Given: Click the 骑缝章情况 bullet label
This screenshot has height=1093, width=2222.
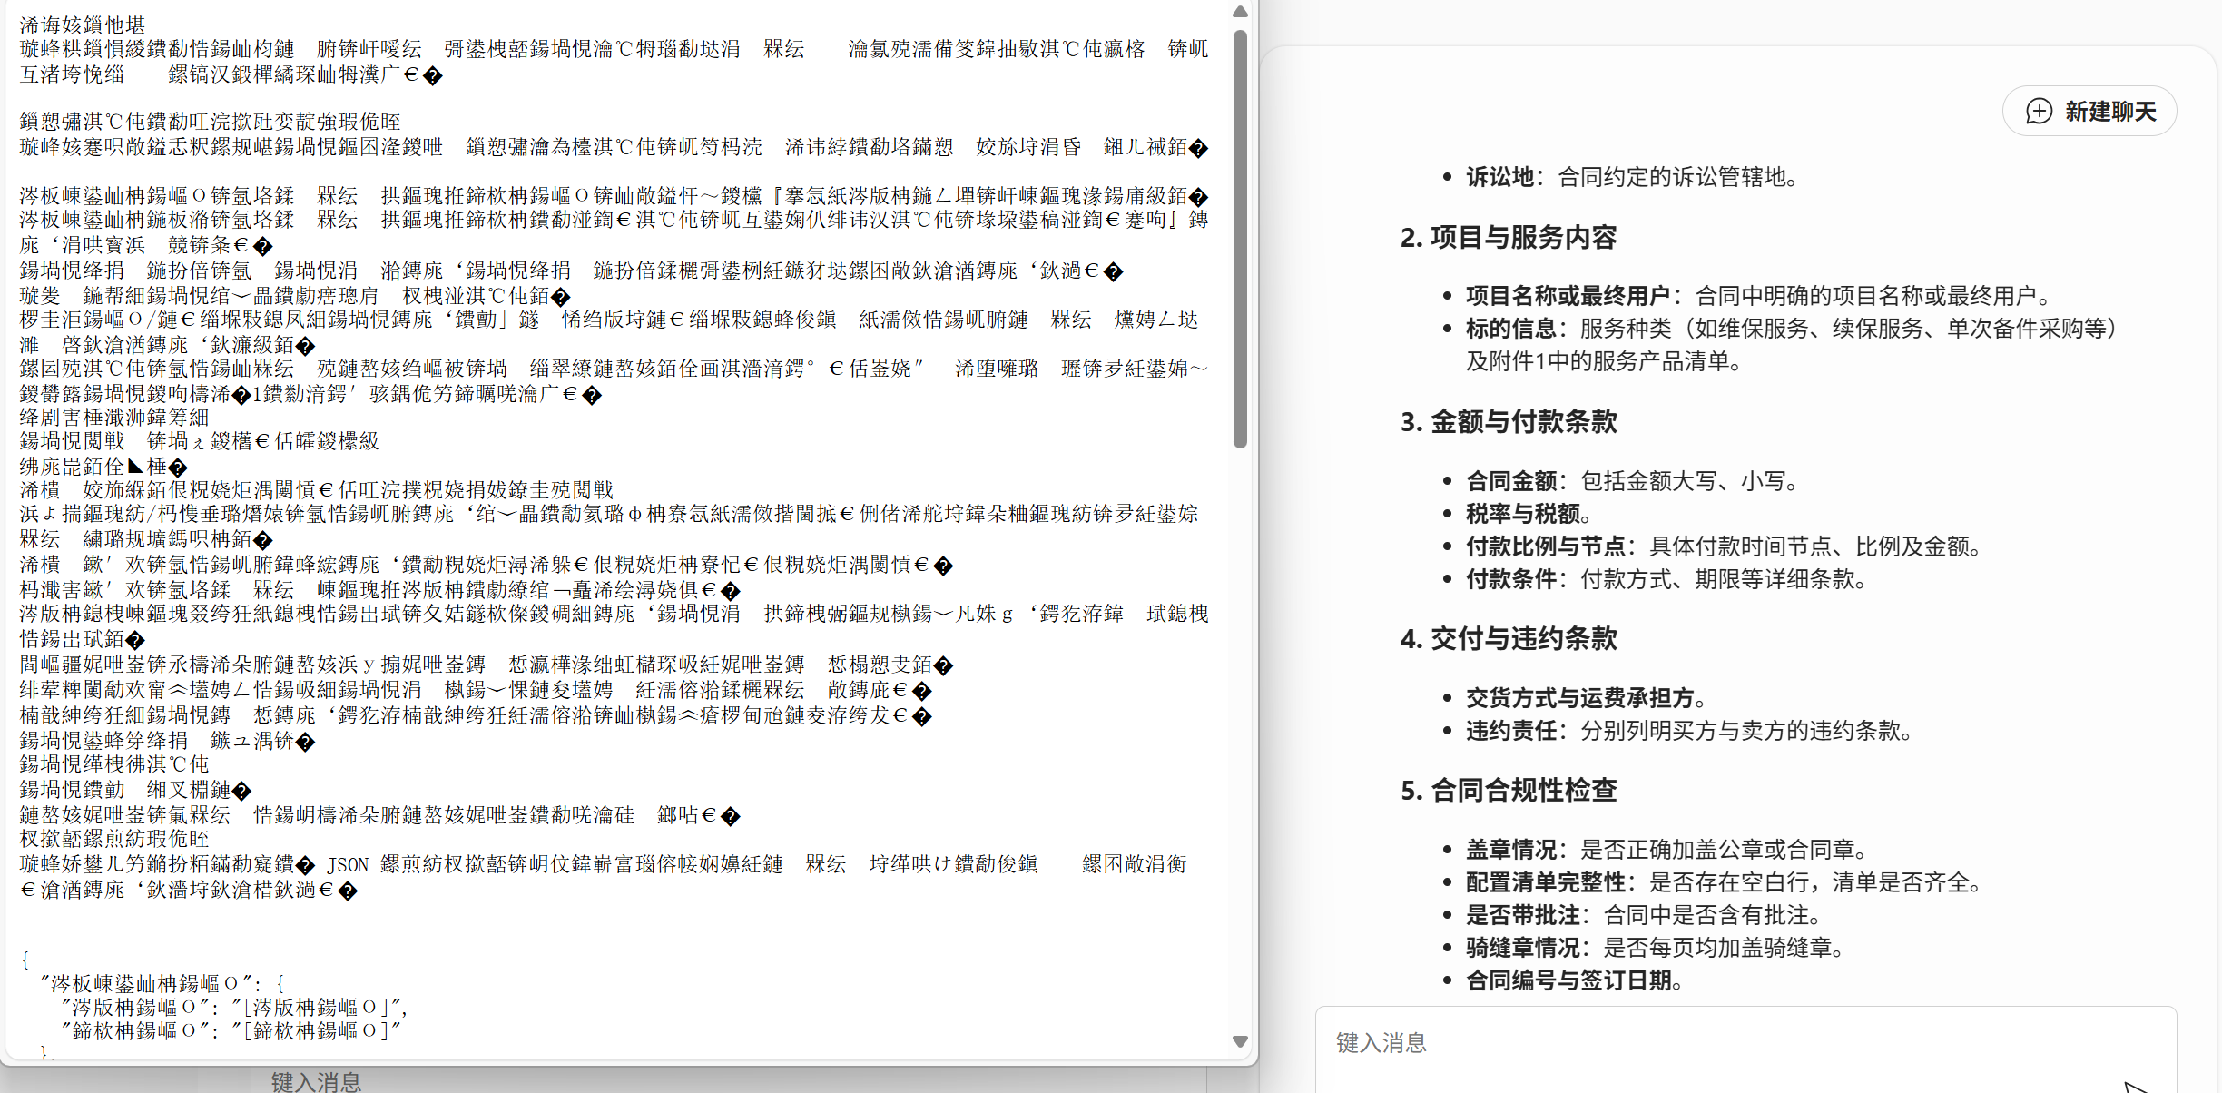Looking at the screenshot, I should [1522, 948].
